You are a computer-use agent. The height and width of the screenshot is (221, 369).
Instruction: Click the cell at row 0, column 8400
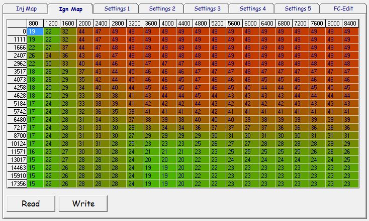pyautogui.click(x=350, y=31)
